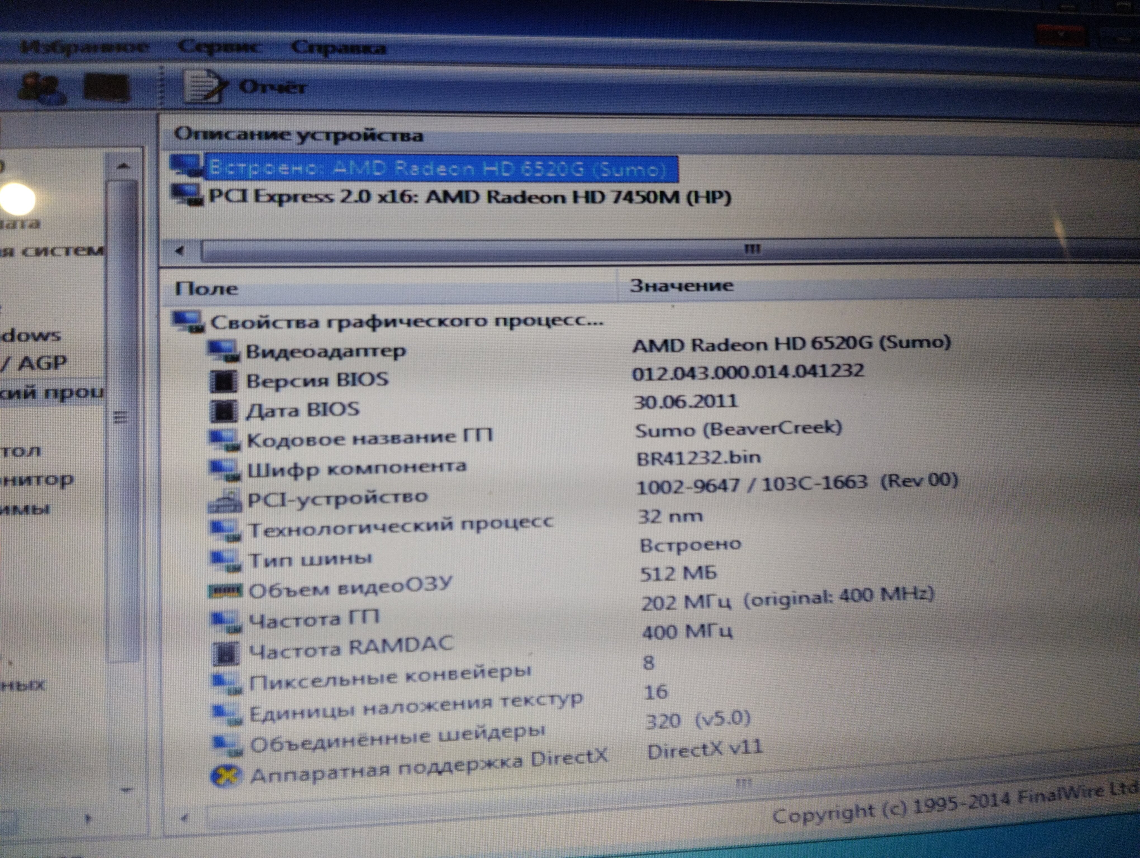Click the Пиксельные конвейеры icon
The image size is (1140, 858).
point(227,683)
